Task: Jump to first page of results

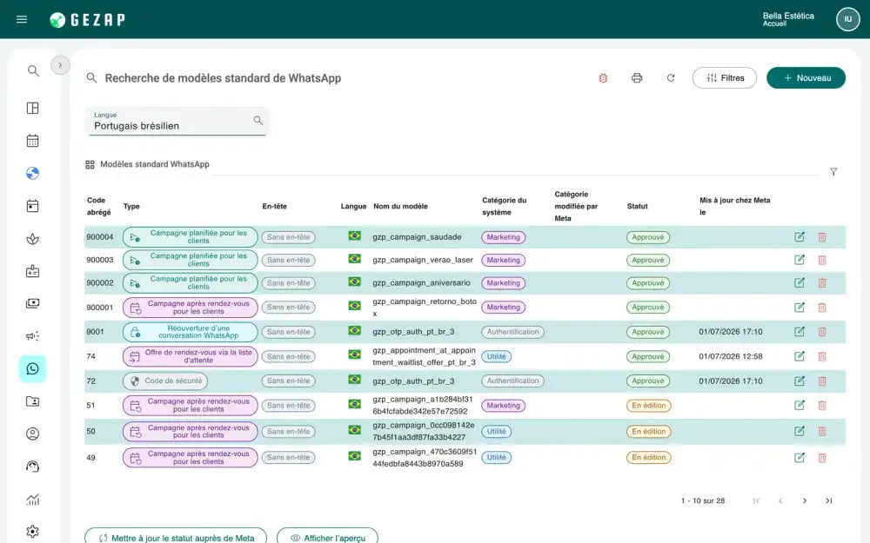Action: 756,501
